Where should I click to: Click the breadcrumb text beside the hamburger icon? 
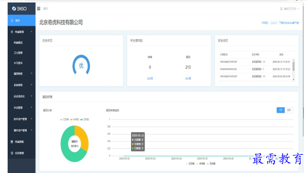pyautogui.click(x=45, y=9)
